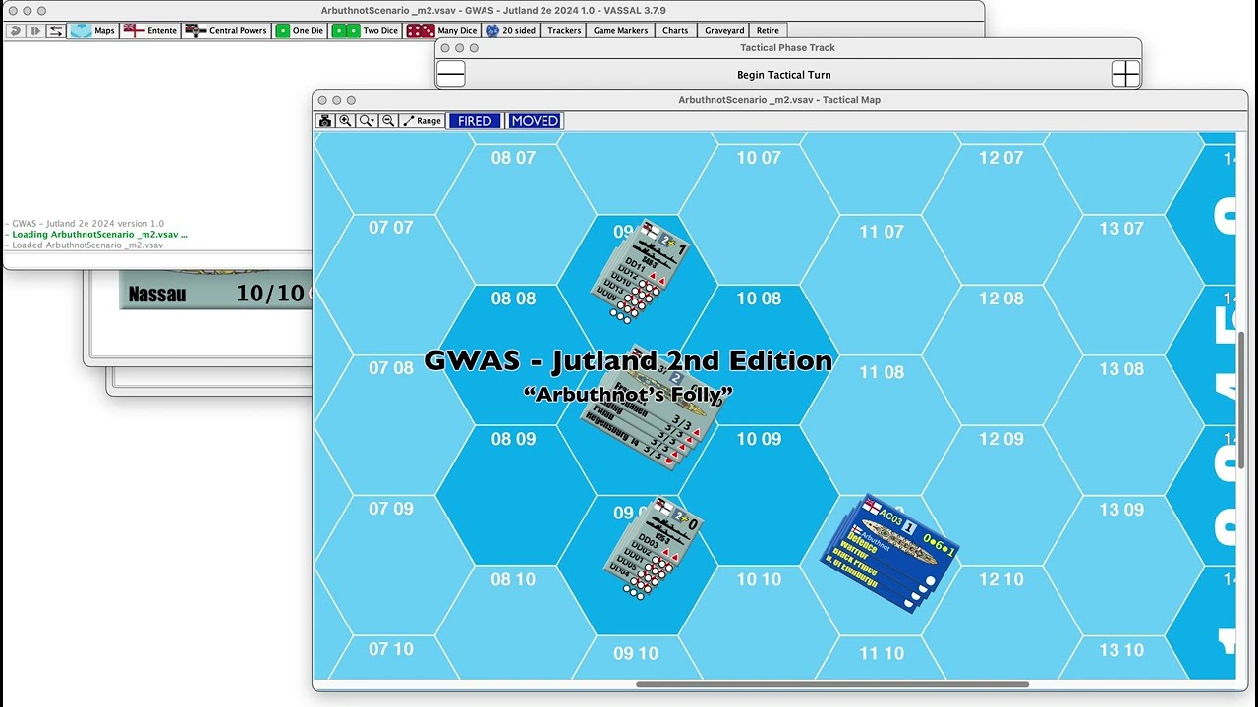Click hex label 12 07 on map
This screenshot has width=1258, height=707.
point(1001,158)
